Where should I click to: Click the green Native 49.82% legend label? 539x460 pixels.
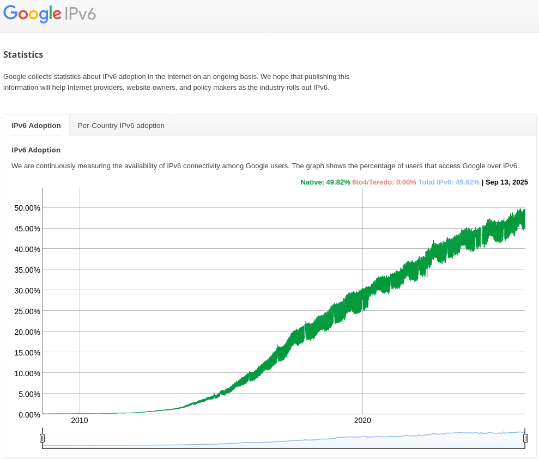(x=325, y=182)
